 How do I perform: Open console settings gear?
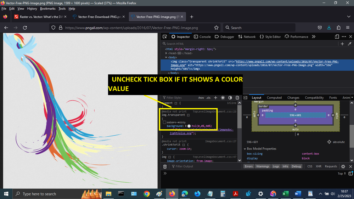click(343, 166)
